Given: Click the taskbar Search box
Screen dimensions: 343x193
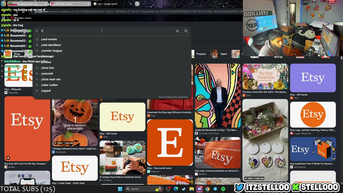Looking at the screenshot, I should 144,189.
